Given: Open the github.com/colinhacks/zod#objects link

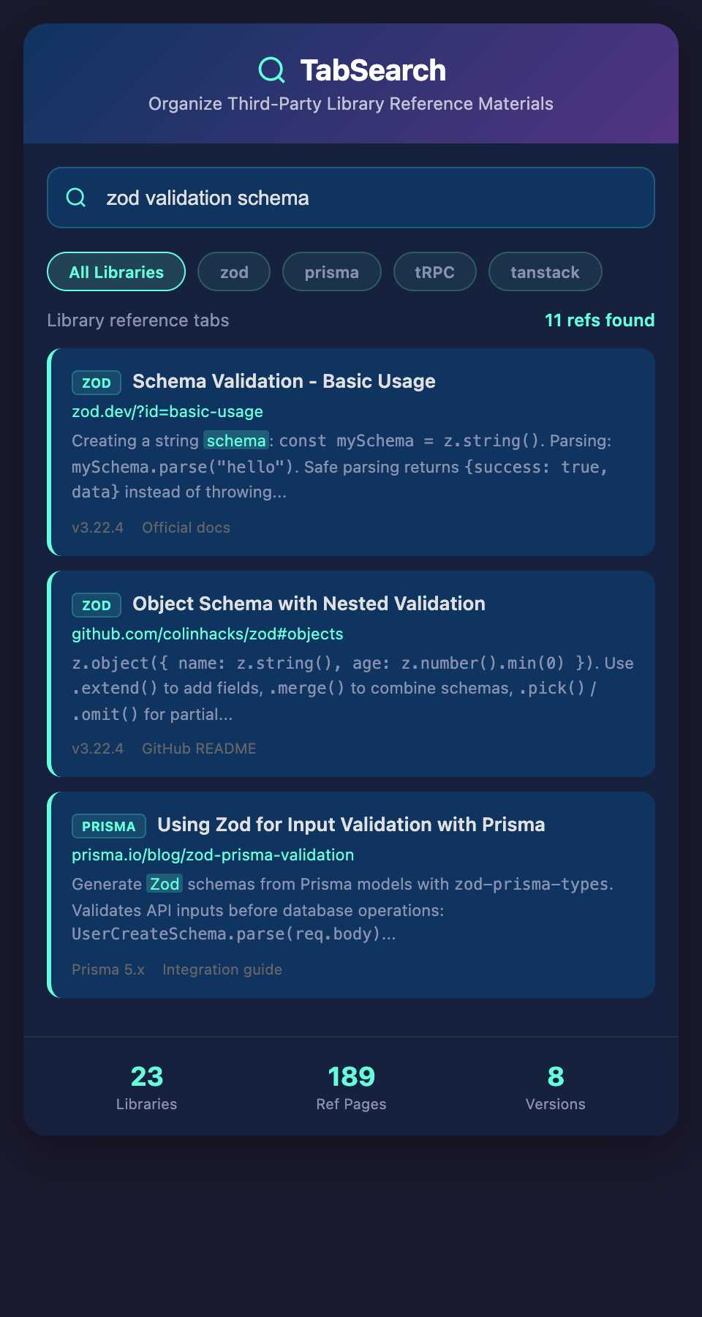Looking at the screenshot, I should pos(207,634).
